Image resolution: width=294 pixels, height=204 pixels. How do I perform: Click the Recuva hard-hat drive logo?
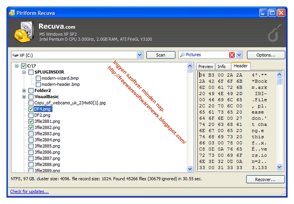tap(24, 31)
